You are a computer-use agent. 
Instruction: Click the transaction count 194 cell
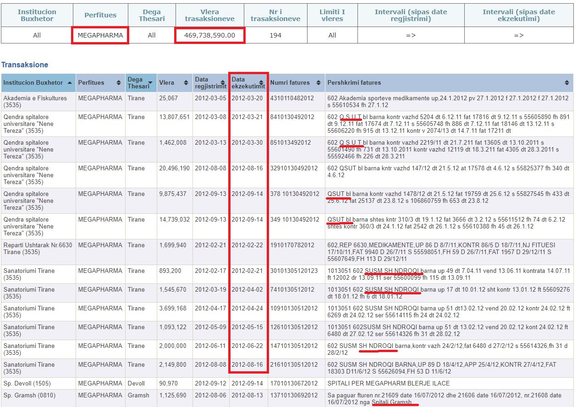click(x=275, y=35)
